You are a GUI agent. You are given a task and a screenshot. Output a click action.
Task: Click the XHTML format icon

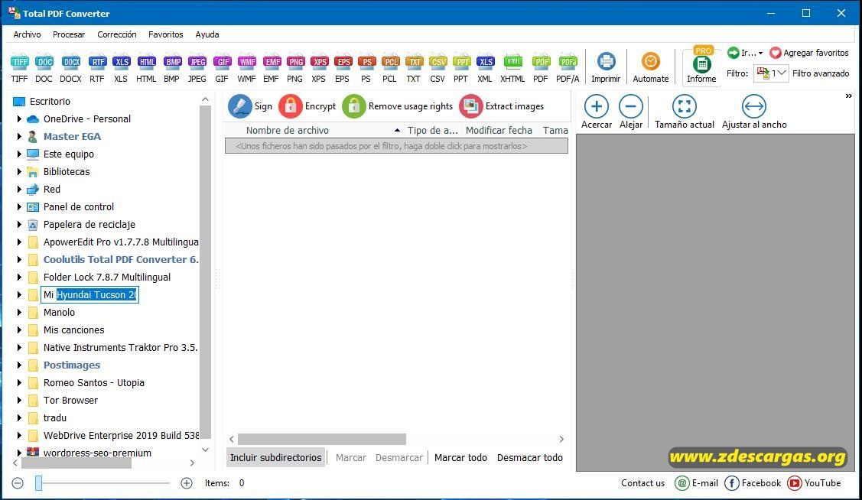(x=513, y=68)
